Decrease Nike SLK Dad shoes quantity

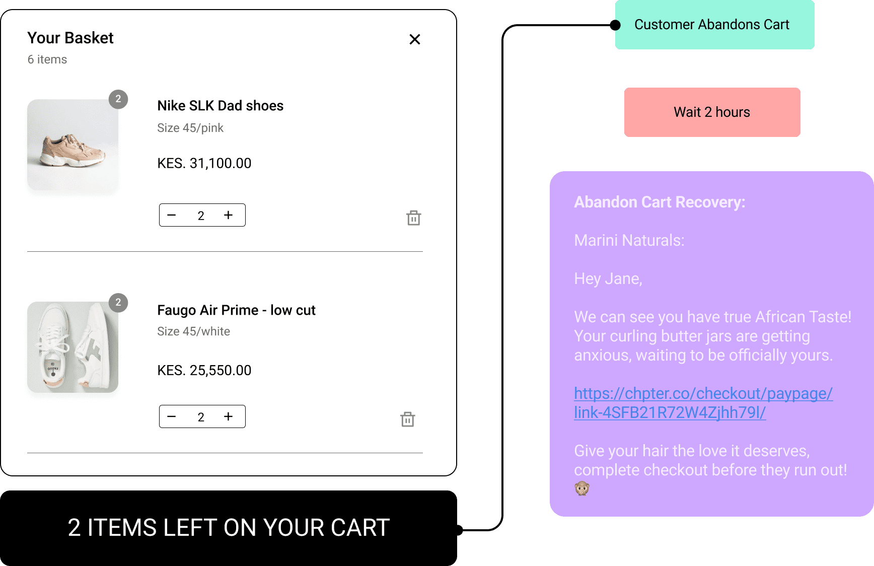(x=172, y=215)
